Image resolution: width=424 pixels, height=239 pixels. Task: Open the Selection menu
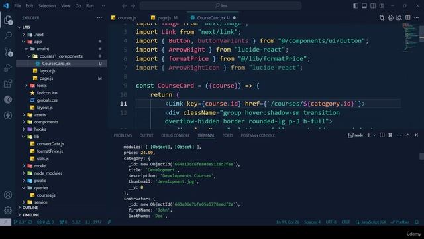pos(47,6)
